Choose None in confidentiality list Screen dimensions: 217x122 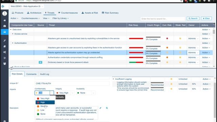45,114
